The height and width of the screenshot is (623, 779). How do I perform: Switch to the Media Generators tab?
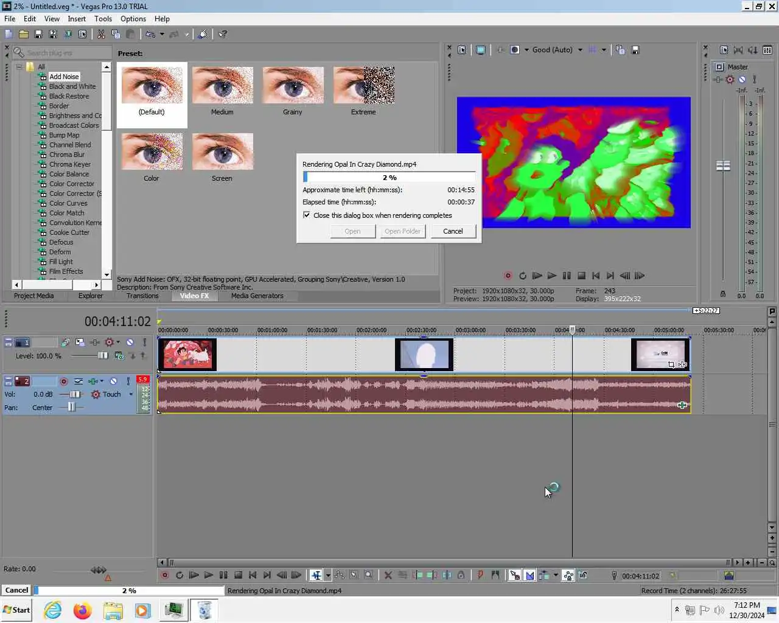[x=257, y=296]
